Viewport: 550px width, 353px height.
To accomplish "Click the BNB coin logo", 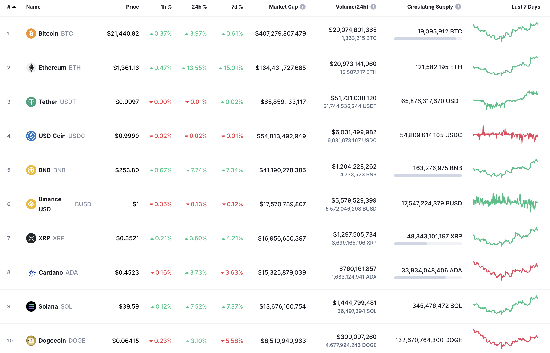I will (x=31, y=170).
